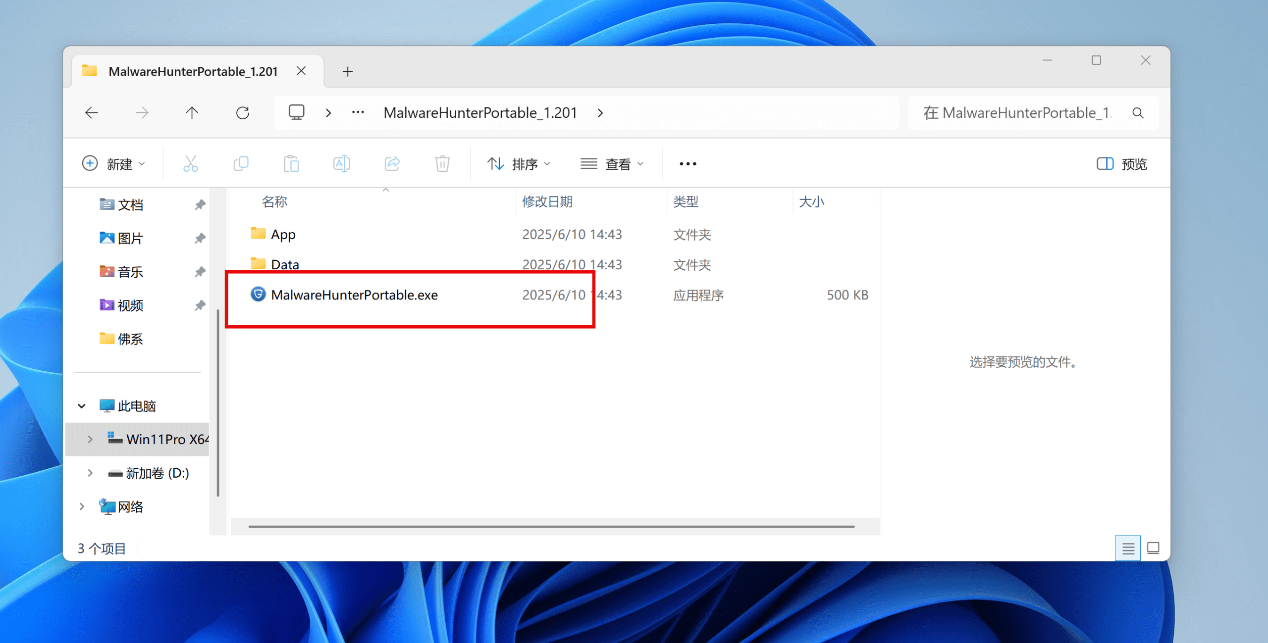The width and height of the screenshot is (1268, 643).
Task: Click the search magnifier icon
Action: coord(1138,113)
